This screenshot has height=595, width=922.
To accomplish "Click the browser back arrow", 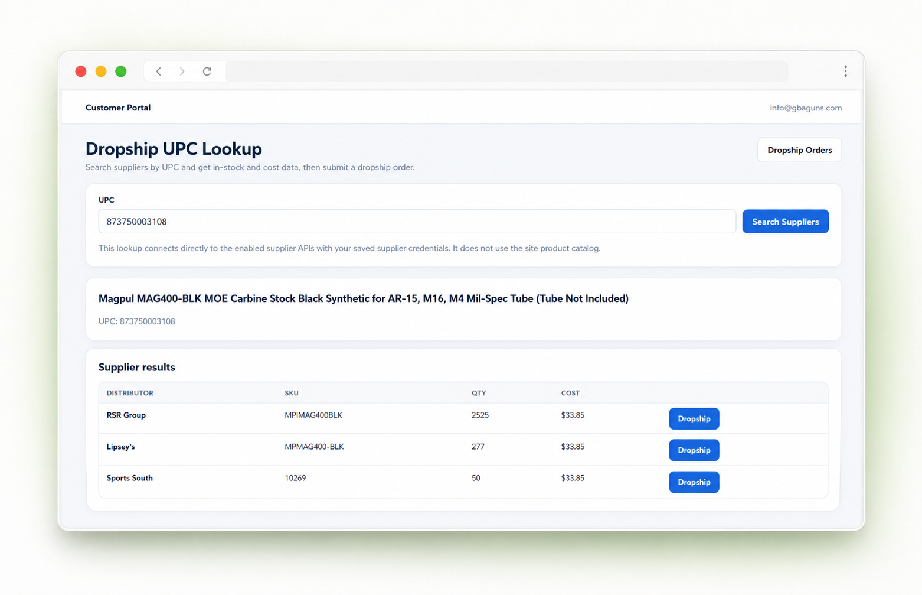I will pyautogui.click(x=158, y=71).
